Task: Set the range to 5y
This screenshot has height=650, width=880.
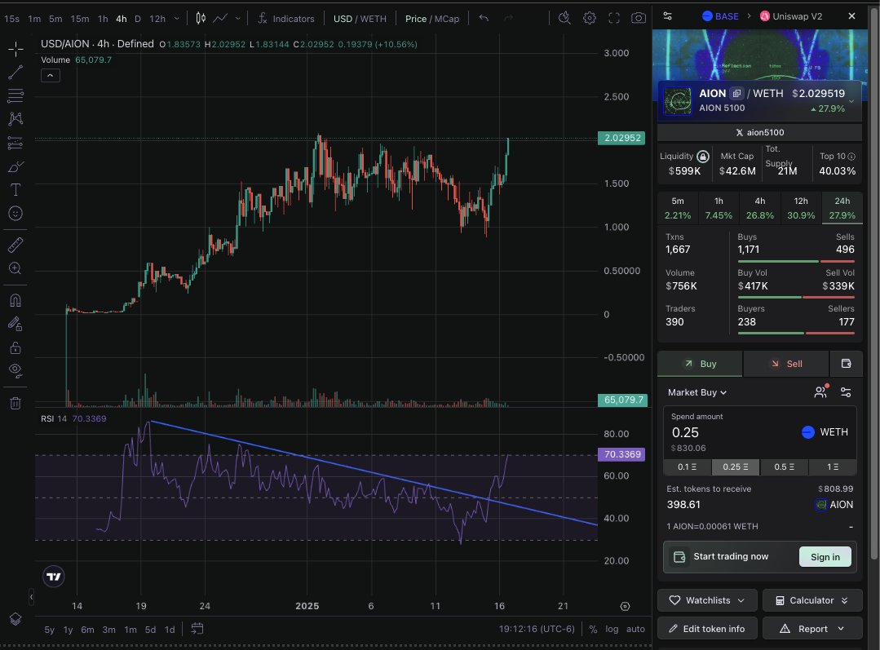Action: coord(50,630)
